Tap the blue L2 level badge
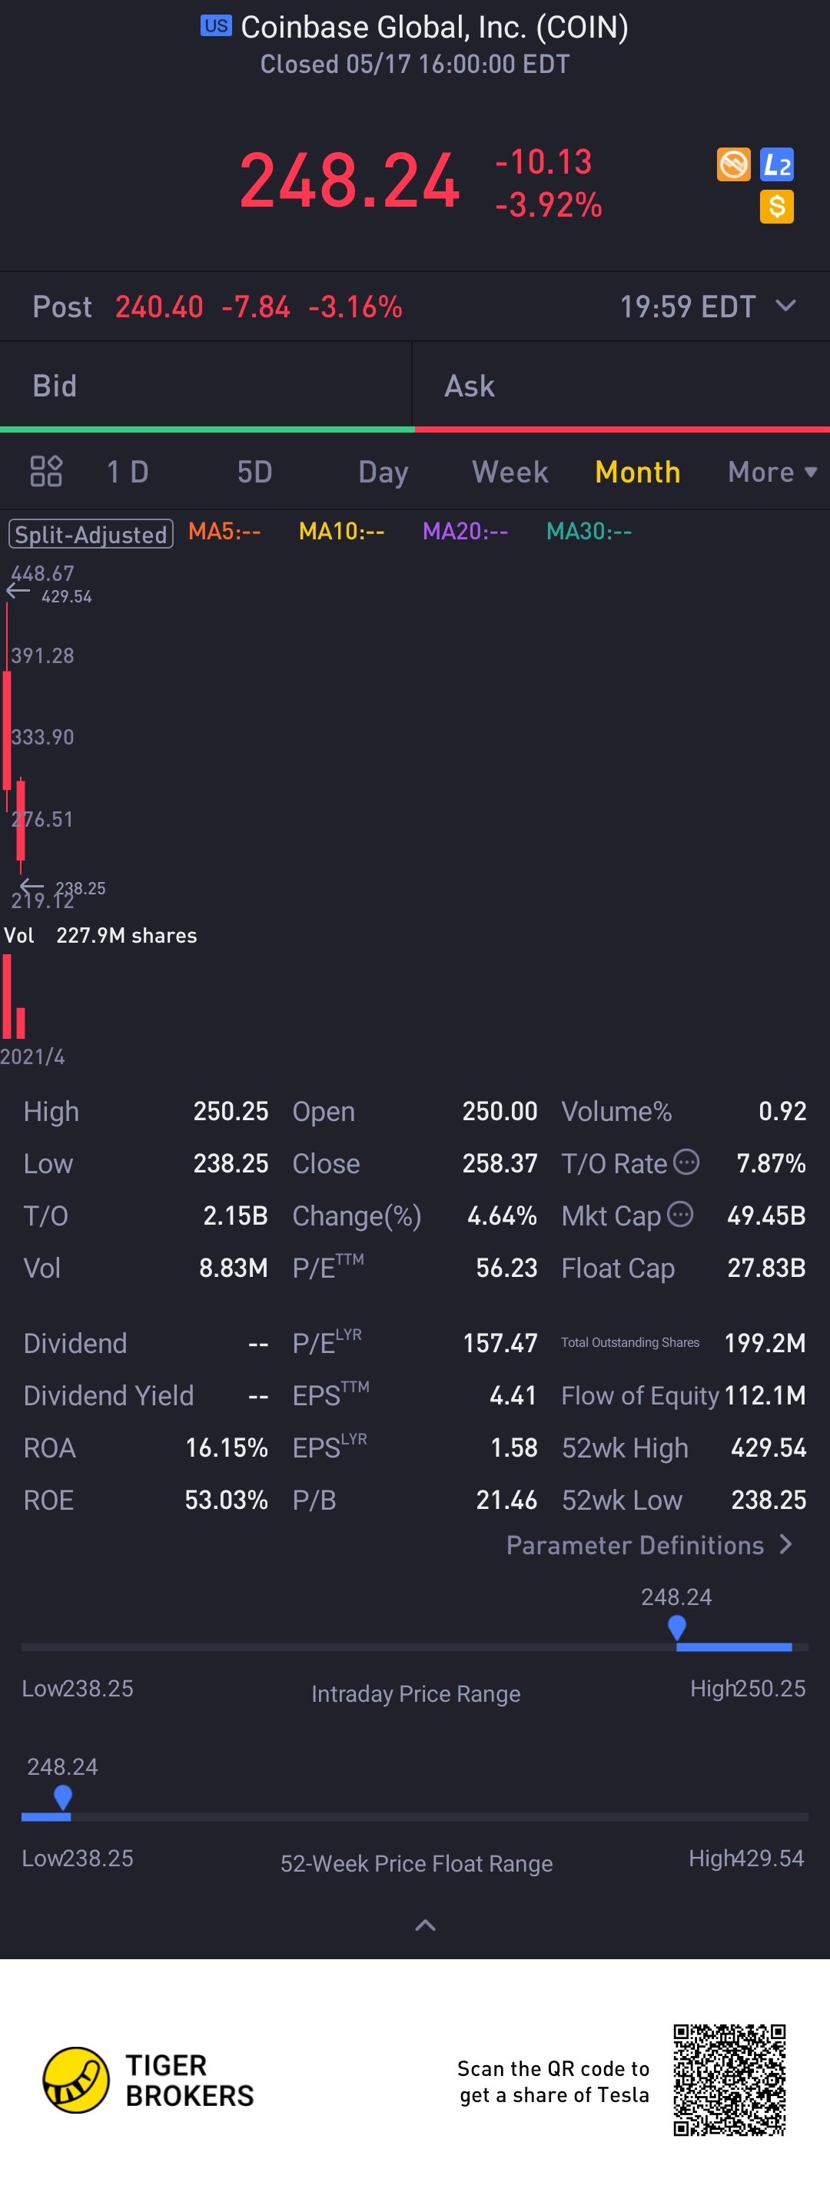 click(x=776, y=164)
